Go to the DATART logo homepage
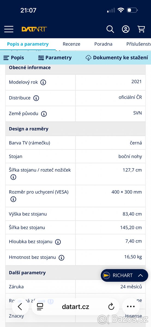This screenshot has height=327, width=151. click(x=34, y=29)
